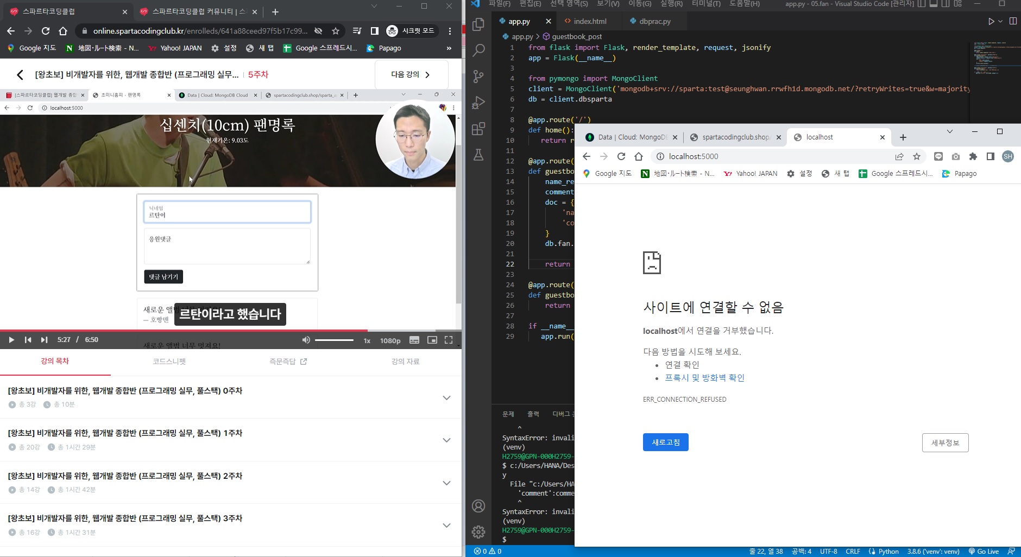Open media control icon in left Chrome
This screenshot has width=1021, height=557.
click(x=357, y=31)
